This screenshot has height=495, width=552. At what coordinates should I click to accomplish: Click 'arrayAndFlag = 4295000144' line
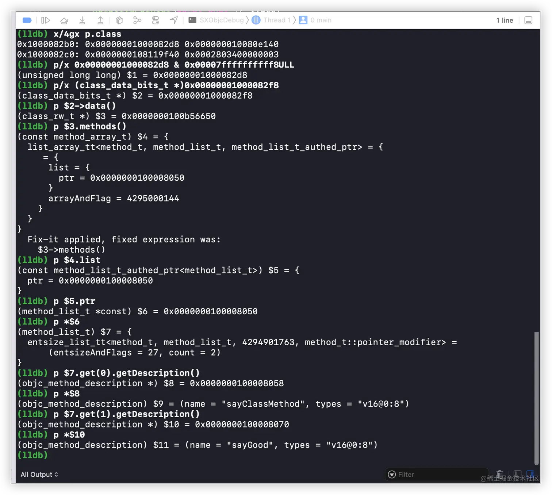(114, 199)
